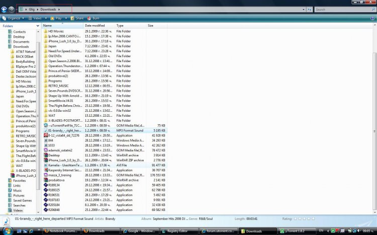
Task: Sort by the Name column header
Action: tap(62, 26)
